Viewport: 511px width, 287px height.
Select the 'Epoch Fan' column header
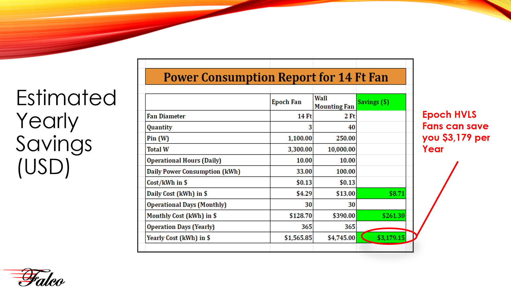click(292, 102)
